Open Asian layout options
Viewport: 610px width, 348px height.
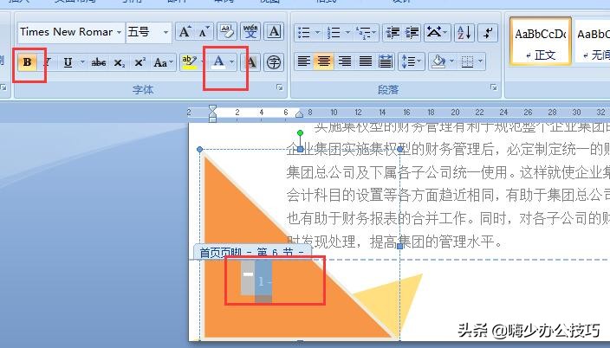tap(437, 33)
